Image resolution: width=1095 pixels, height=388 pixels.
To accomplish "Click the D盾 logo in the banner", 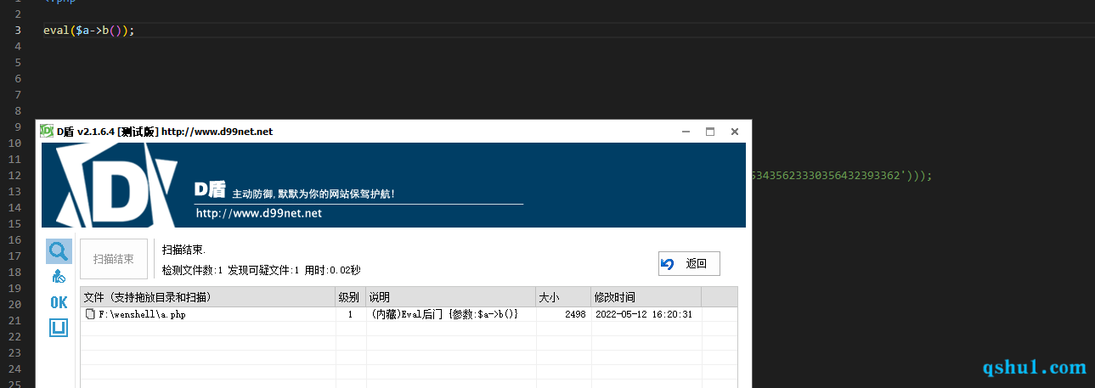I will pyautogui.click(x=116, y=186).
